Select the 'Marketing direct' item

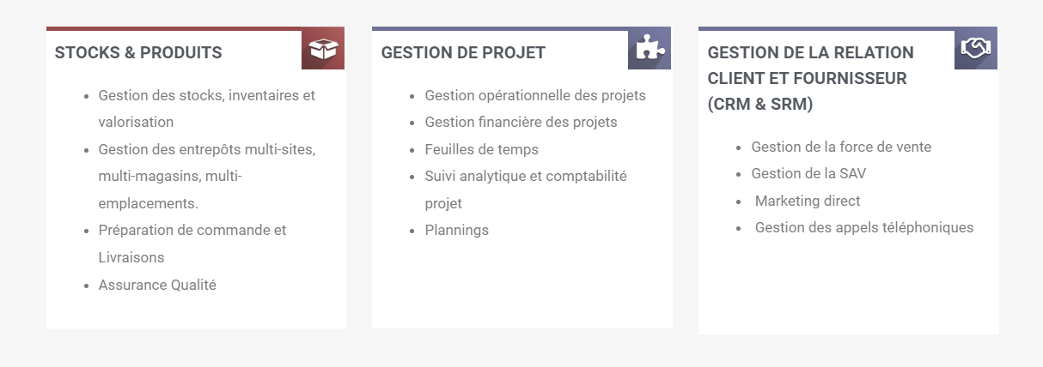[x=808, y=201]
